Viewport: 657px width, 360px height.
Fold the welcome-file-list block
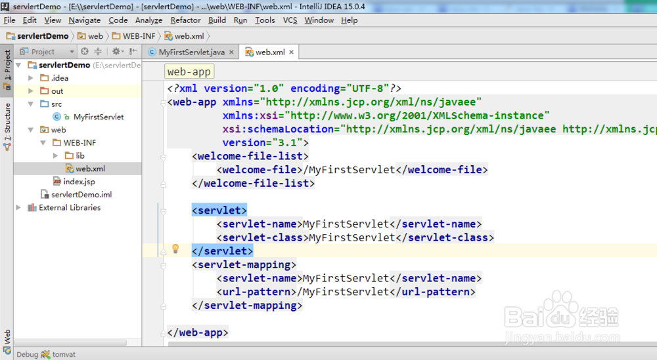click(x=164, y=157)
